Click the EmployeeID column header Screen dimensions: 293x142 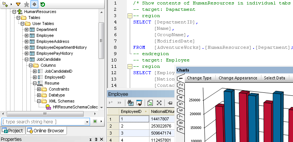[134, 112]
